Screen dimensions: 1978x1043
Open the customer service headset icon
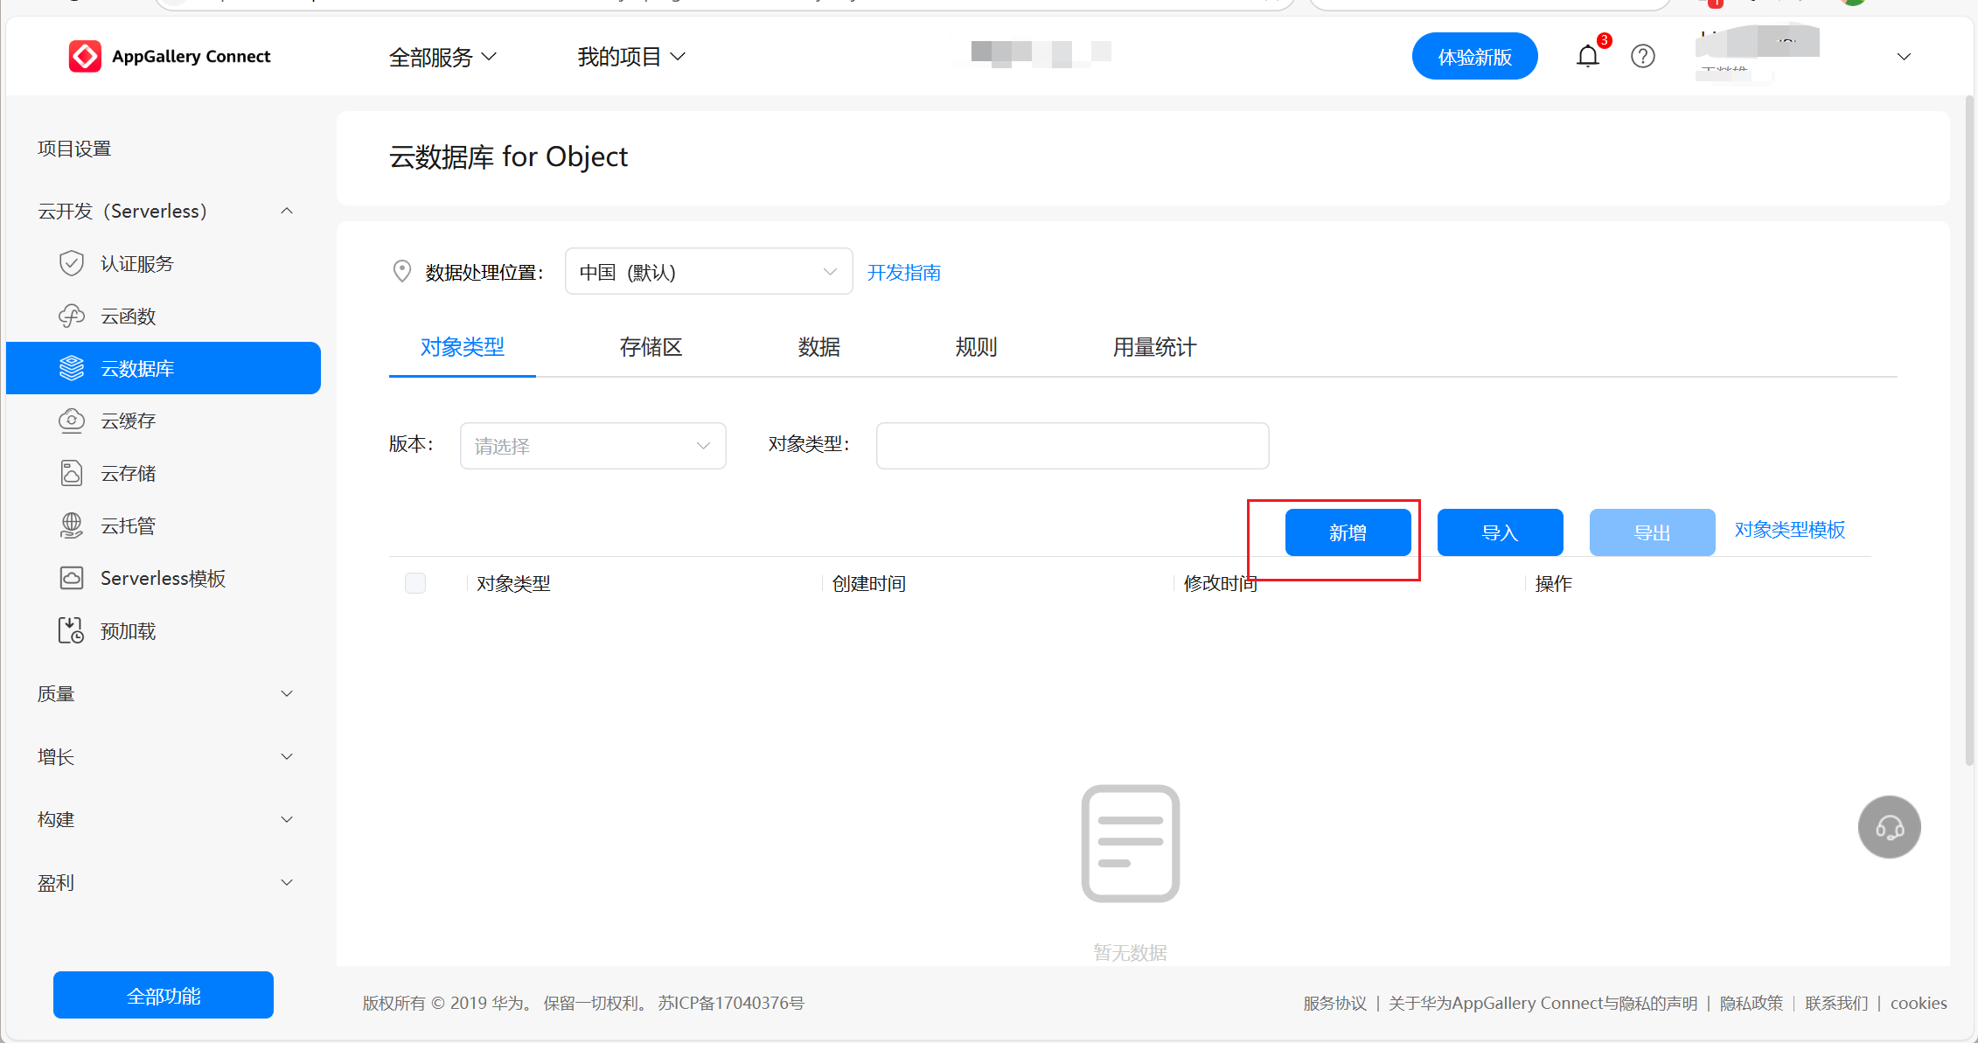(x=1889, y=827)
